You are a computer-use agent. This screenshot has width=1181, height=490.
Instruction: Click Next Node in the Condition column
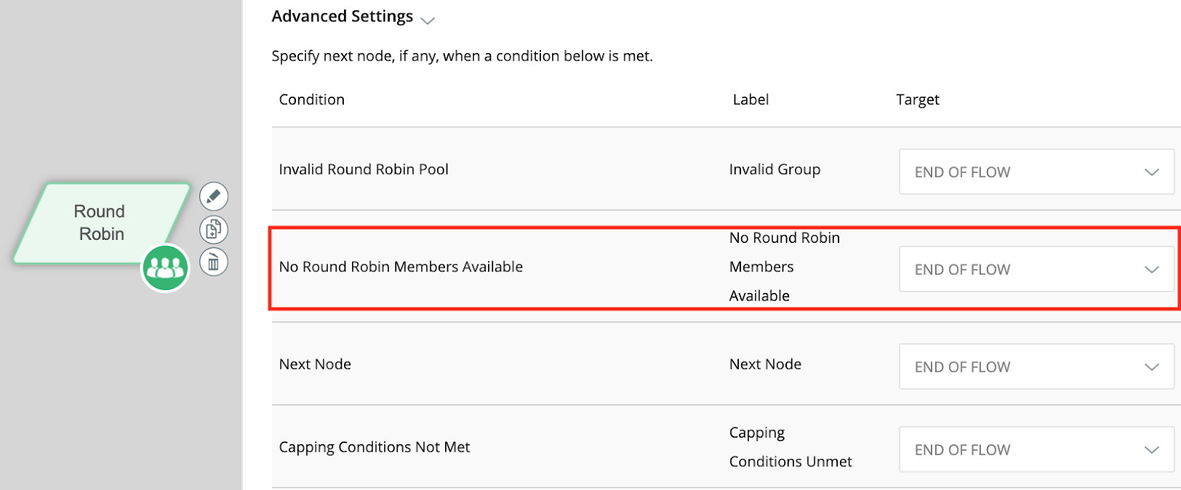315,365
